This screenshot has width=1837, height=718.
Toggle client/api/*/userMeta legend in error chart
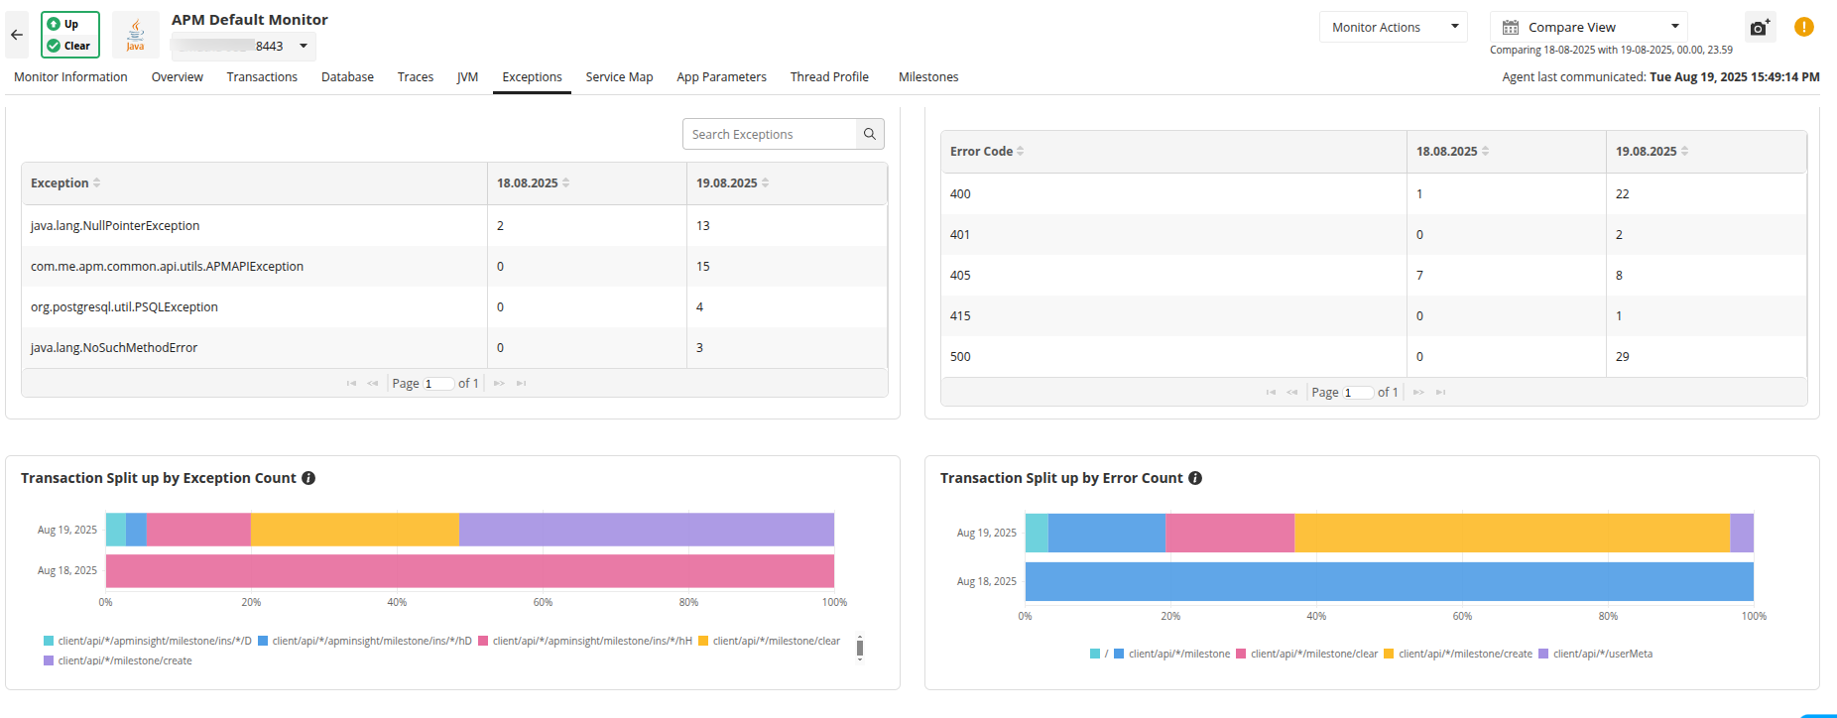coord(1595,655)
